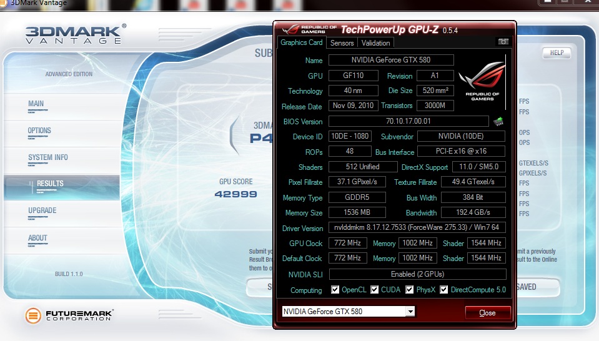
Task: Click the BIOS save chip icon
Action: (498, 122)
